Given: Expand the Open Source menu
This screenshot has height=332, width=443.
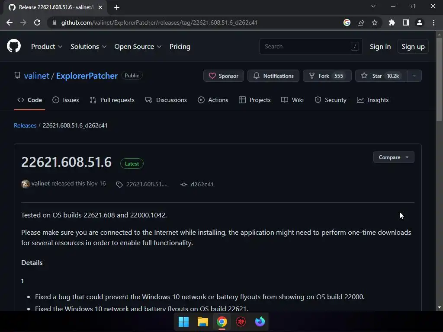Looking at the screenshot, I should click(x=138, y=46).
